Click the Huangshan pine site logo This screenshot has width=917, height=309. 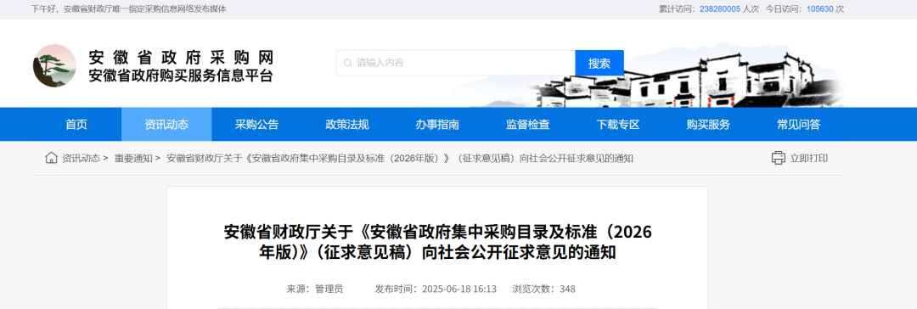tap(54, 65)
